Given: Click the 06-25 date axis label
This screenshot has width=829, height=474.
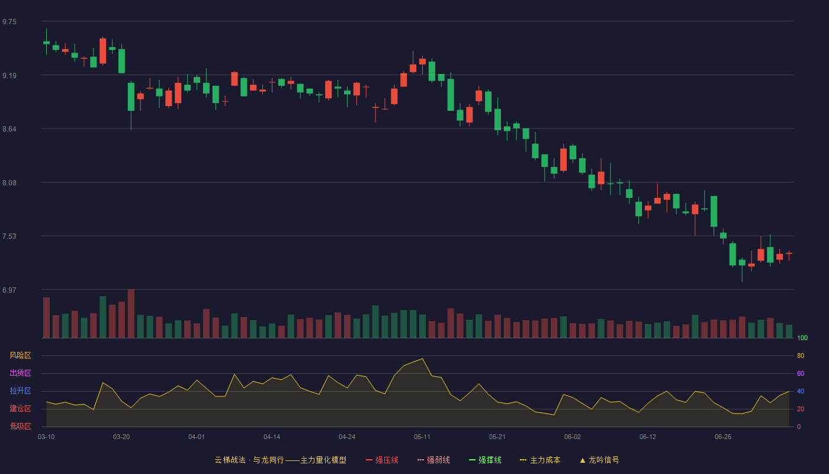Looking at the screenshot, I should point(723,437).
